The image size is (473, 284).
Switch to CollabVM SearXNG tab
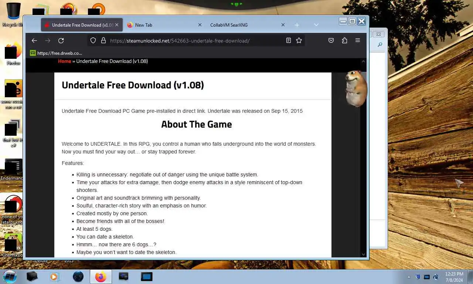(x=248, y=25)
